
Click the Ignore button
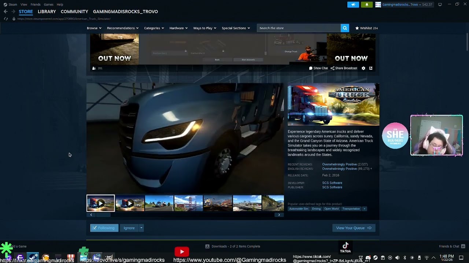pos(129,228)
